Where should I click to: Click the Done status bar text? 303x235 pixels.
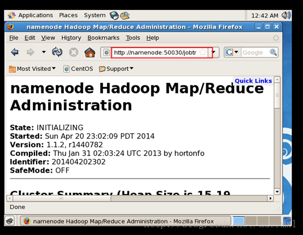[18, 207]
